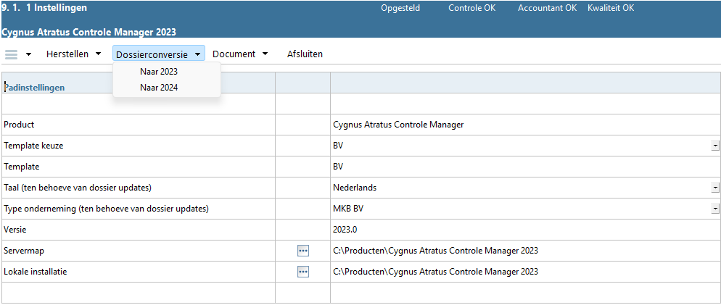
Task: Browse for Lokale installatie folder
Action: point(302,272)
